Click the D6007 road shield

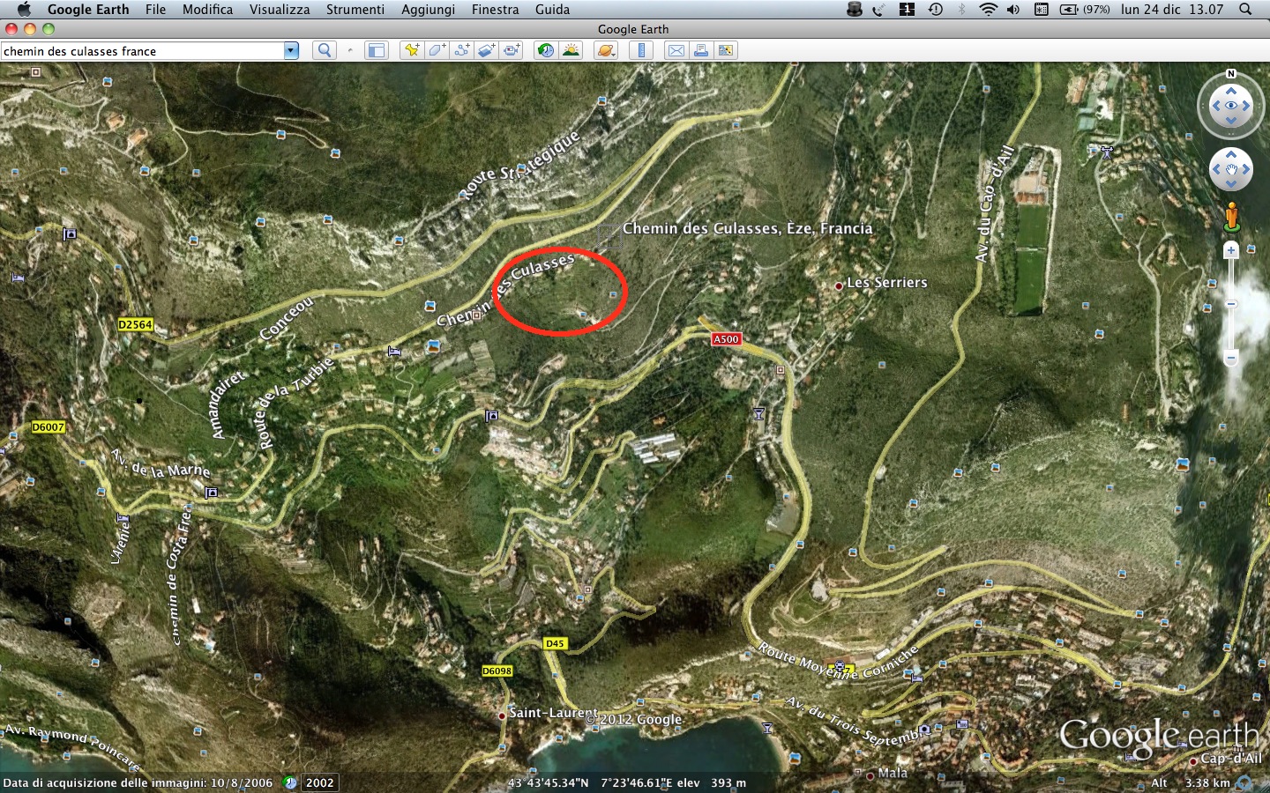click(48, 426)
